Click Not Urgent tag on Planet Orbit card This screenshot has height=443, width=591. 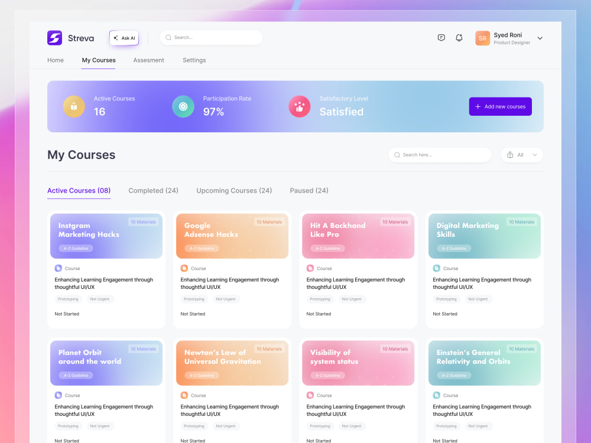pos(99,426)
